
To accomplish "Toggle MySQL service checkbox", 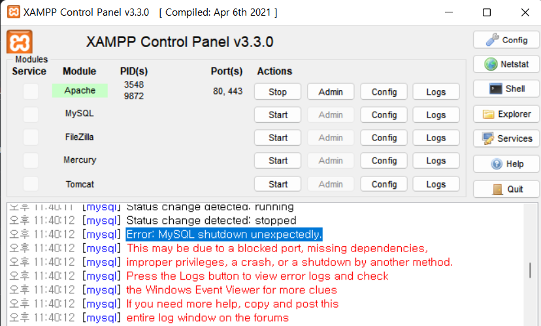I will coord(31,114).
